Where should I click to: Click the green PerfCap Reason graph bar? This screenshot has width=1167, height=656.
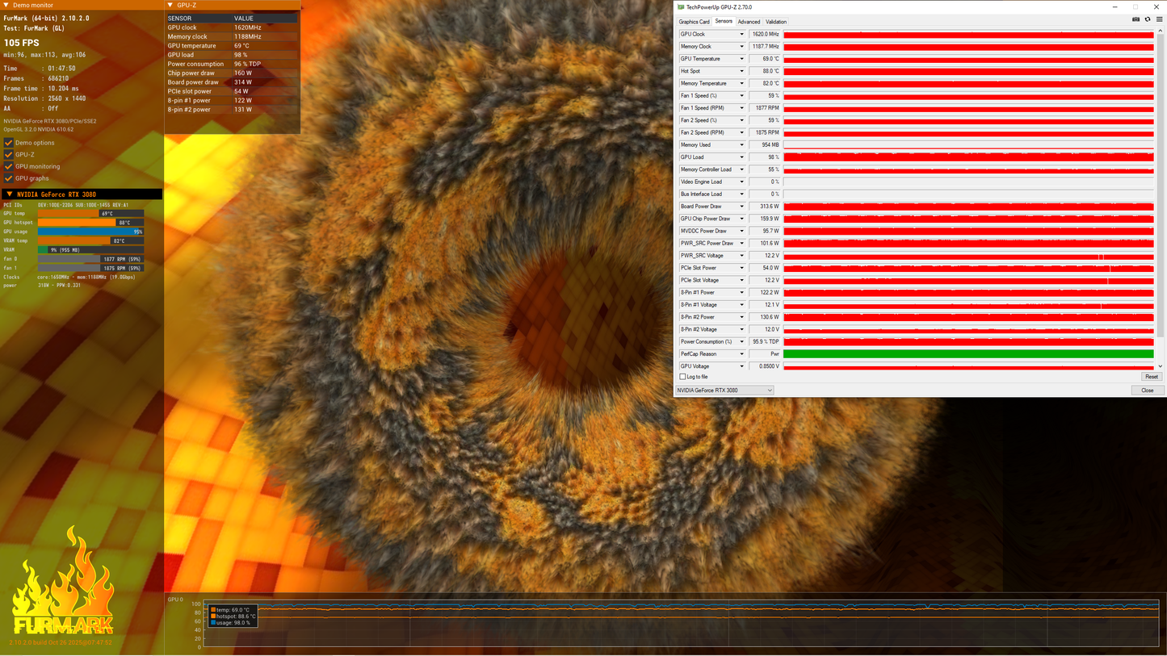[x=968, y=354]
